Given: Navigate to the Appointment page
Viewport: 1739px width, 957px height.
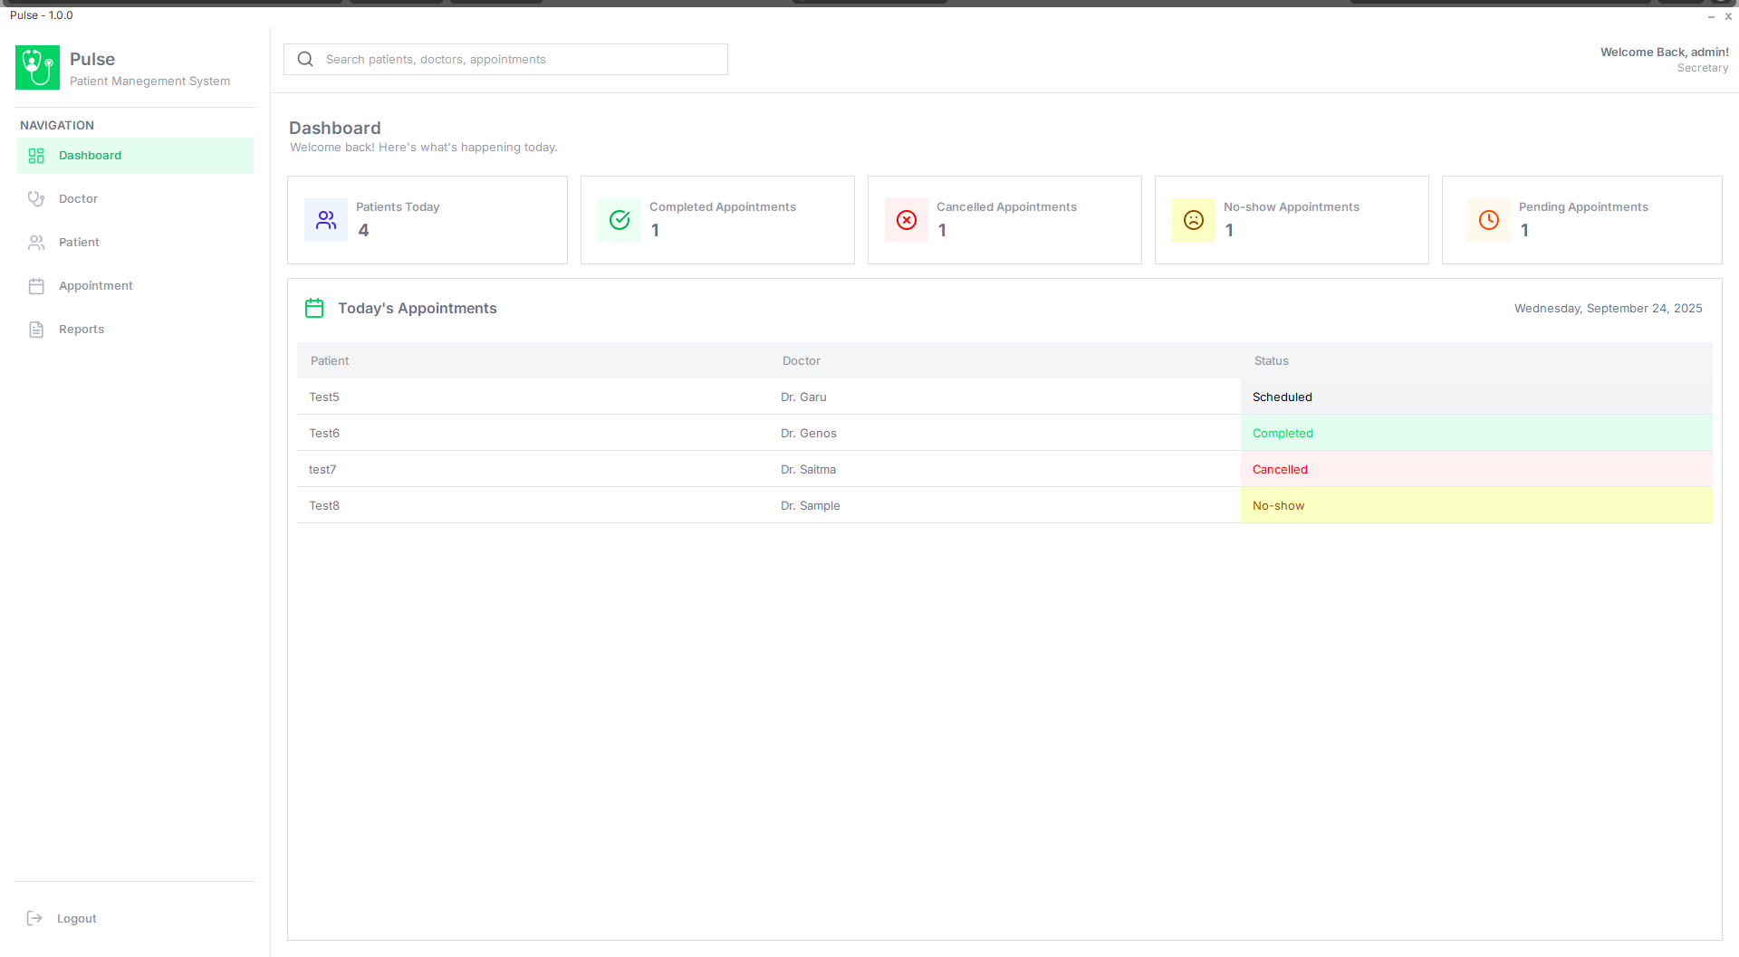Looking at the screenshot, I should pyautogui.click(x=95, y=286).
